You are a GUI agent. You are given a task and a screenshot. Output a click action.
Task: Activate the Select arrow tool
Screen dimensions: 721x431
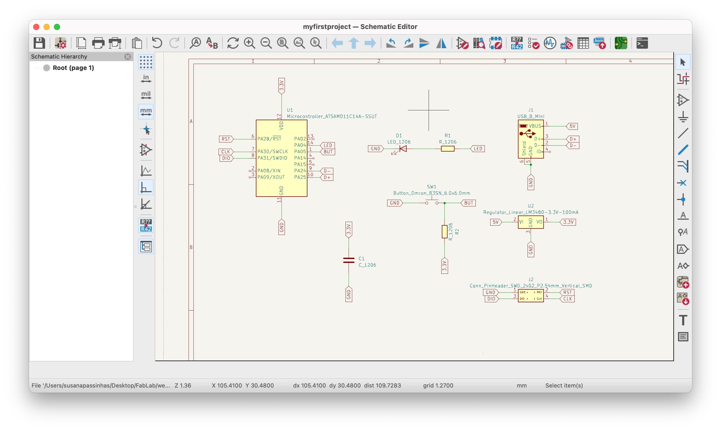tap(683, 62)
